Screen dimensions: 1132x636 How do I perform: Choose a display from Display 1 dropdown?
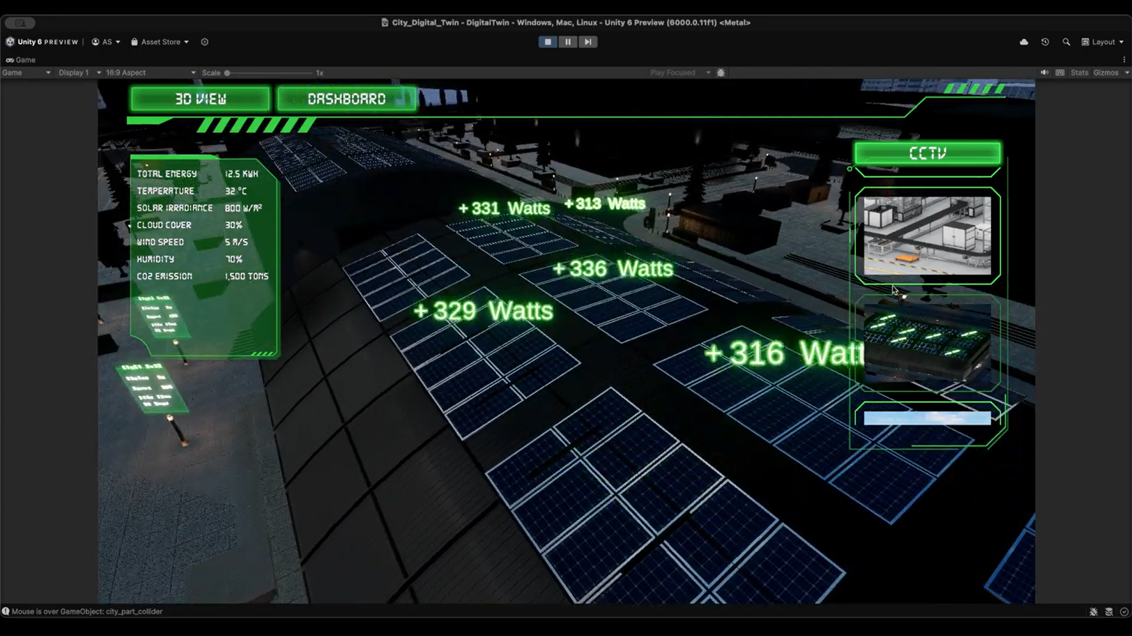[80, 73]
